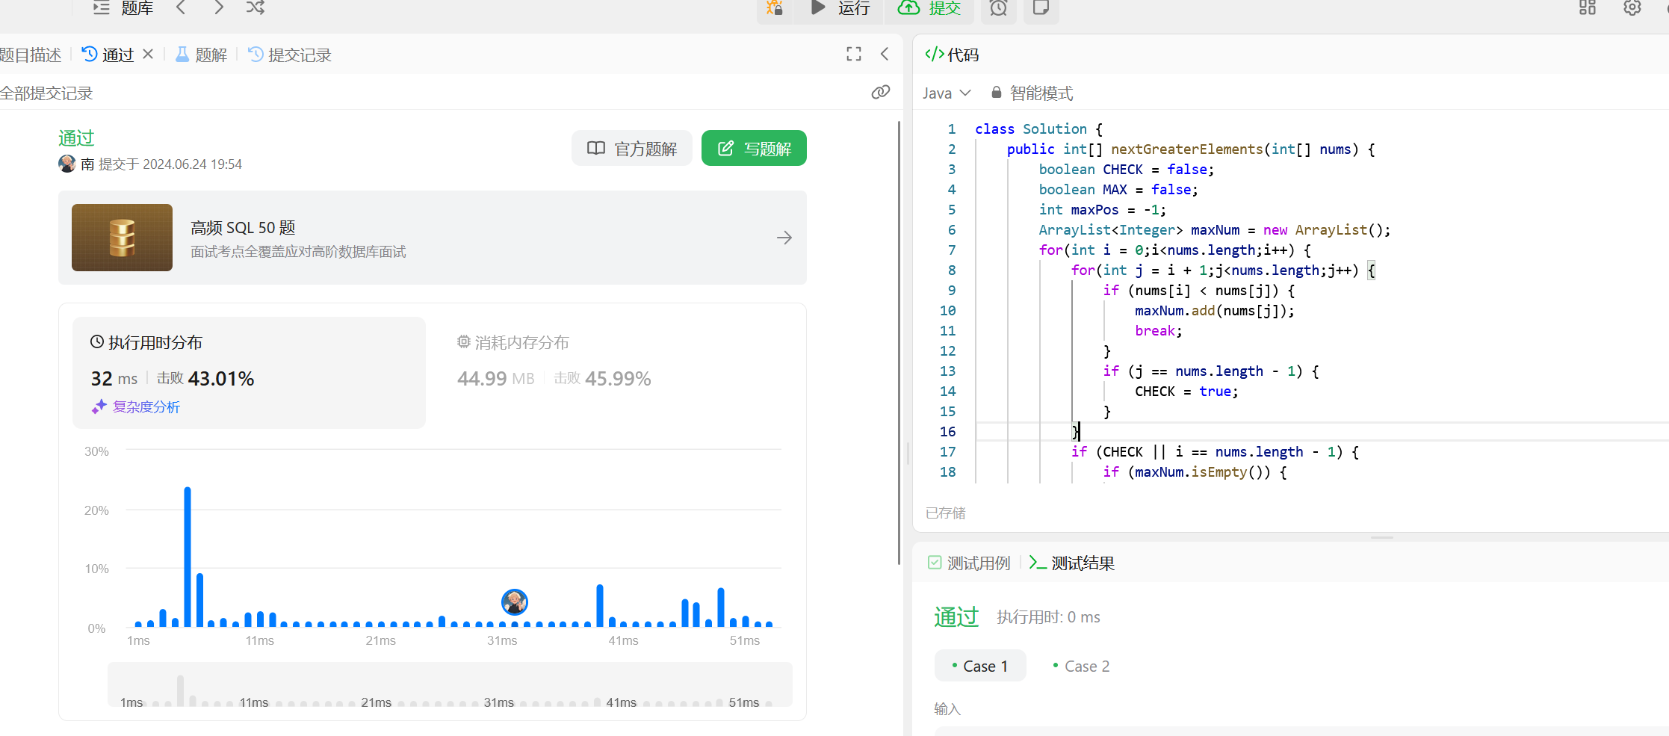Select Case 1 test case
This screenshot has width=1669, height=736.
980,666
